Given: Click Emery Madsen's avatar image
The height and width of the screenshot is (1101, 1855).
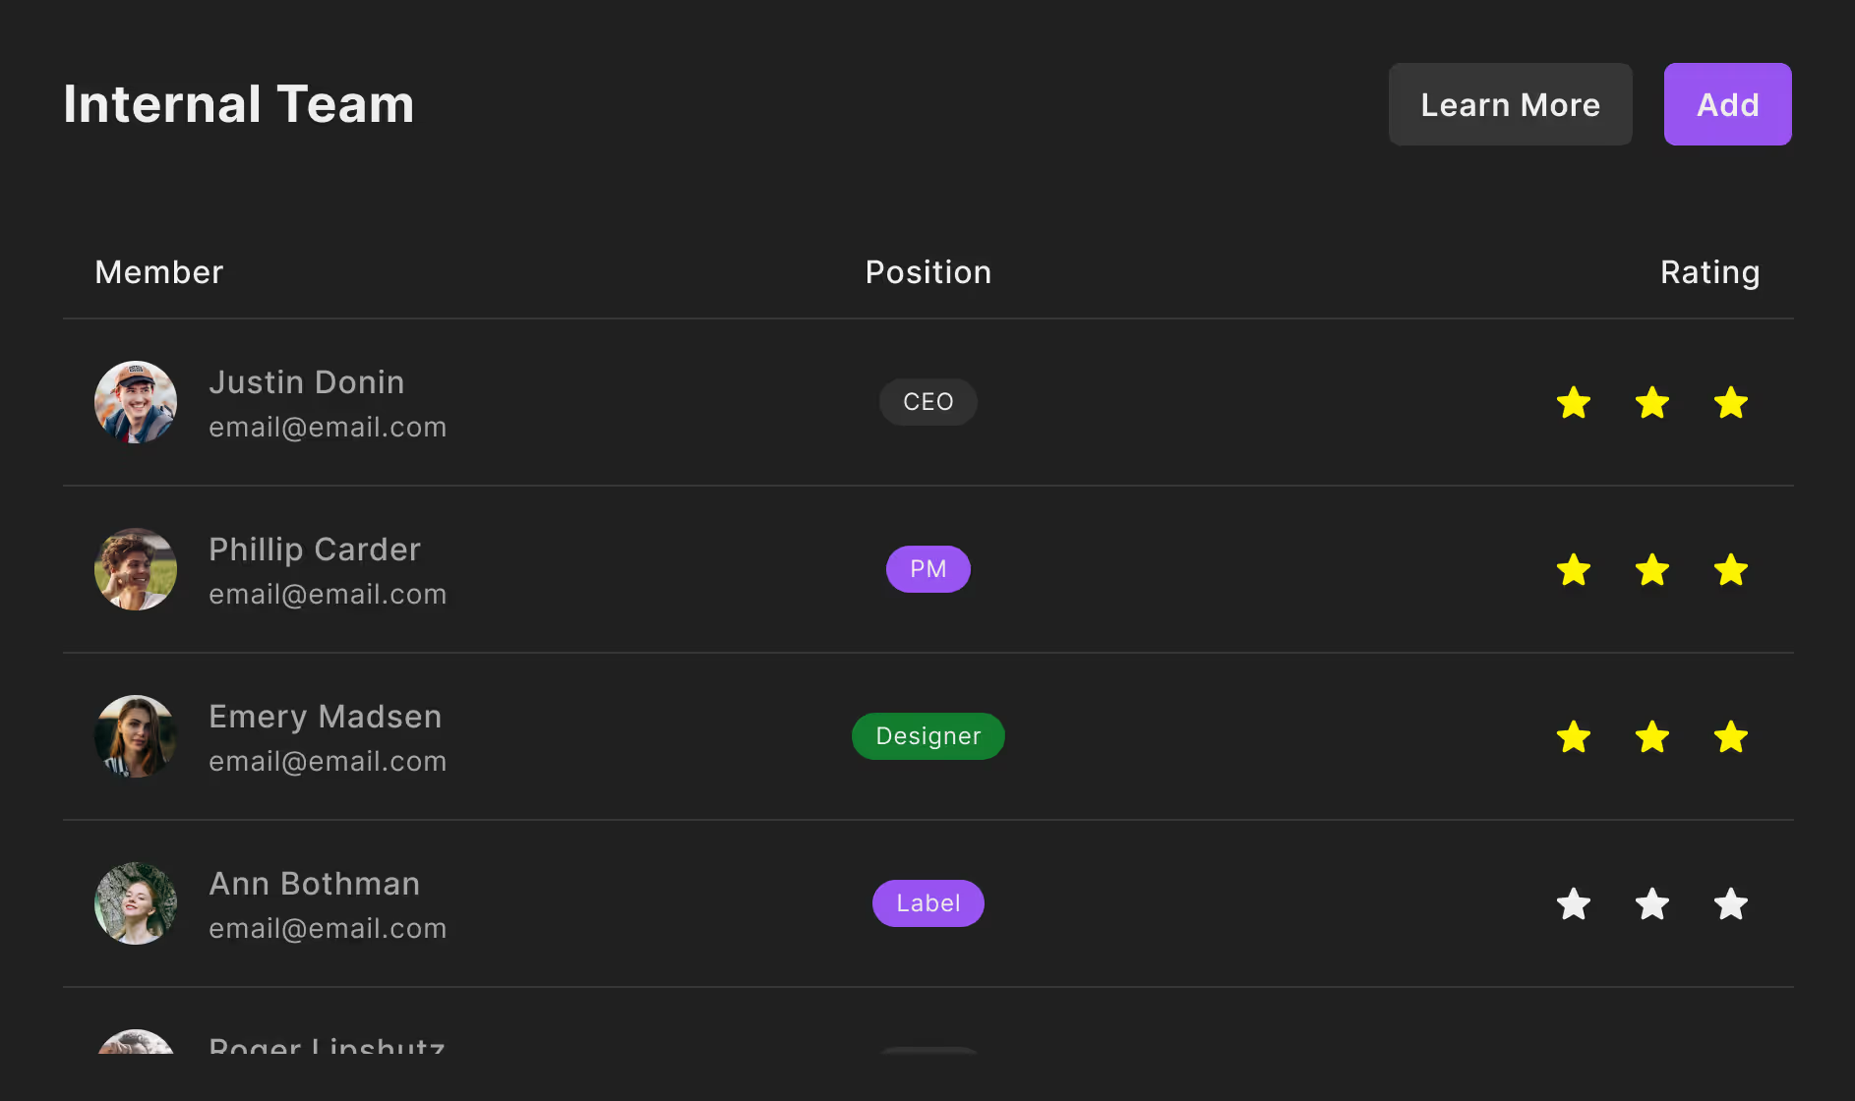Looking at the screenshot, I should pos(136,736).
